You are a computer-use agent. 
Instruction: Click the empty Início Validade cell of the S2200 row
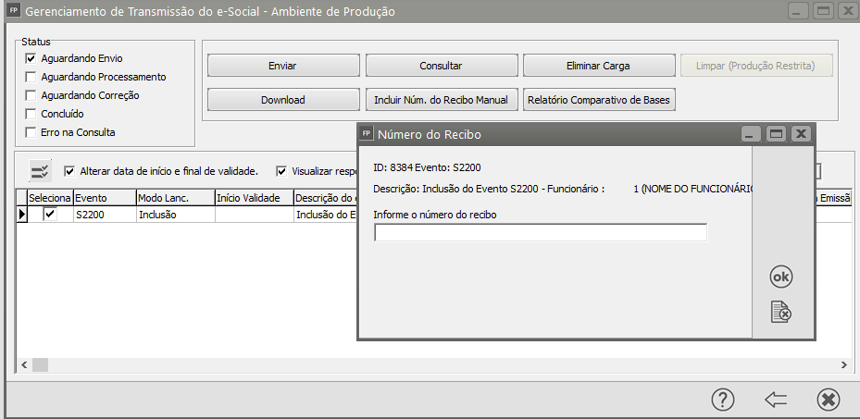tap(255, 215)
